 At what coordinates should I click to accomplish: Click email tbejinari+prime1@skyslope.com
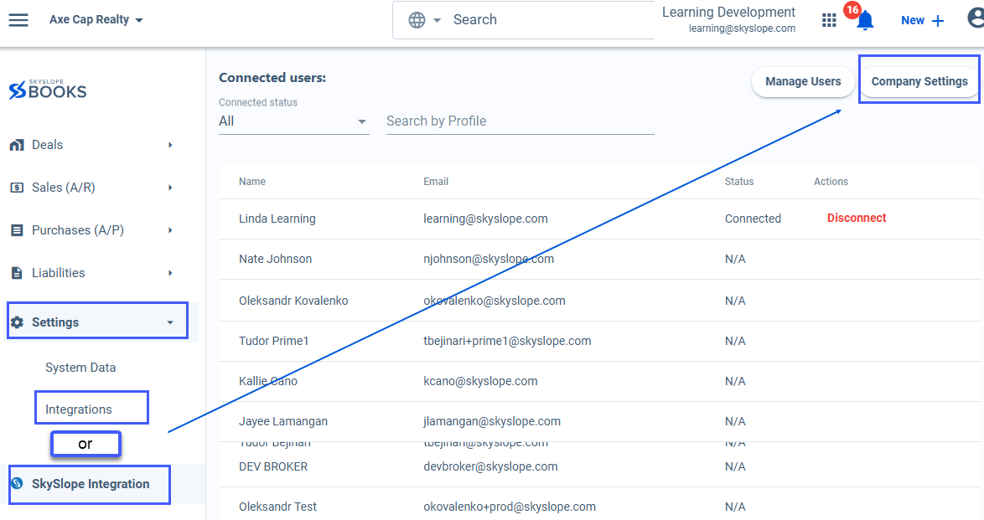click(x=507, y=342)
